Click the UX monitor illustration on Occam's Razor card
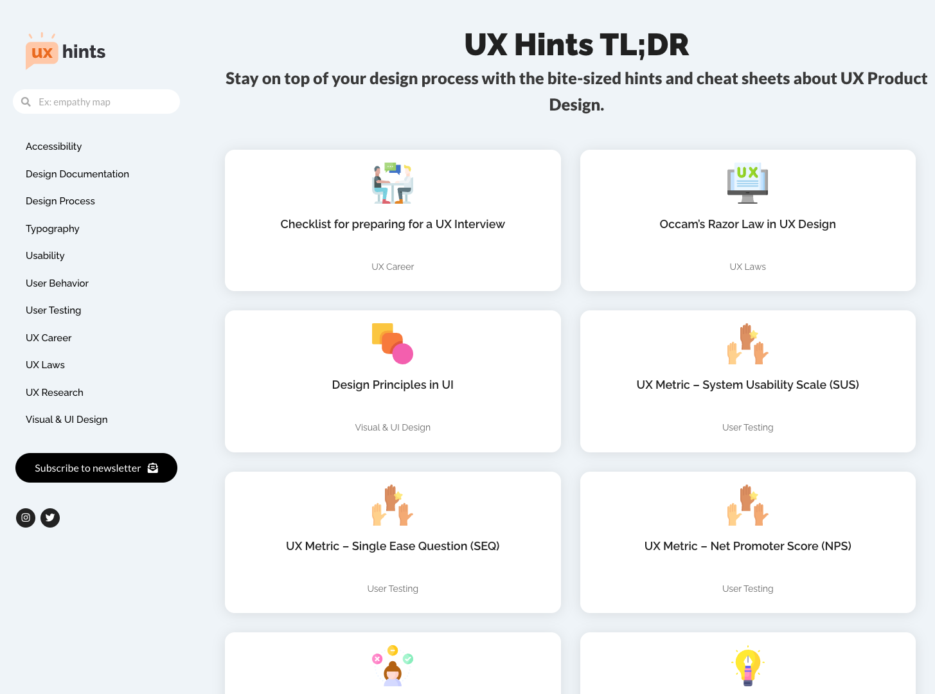The image size is (935, 694). tap(747, 182)
